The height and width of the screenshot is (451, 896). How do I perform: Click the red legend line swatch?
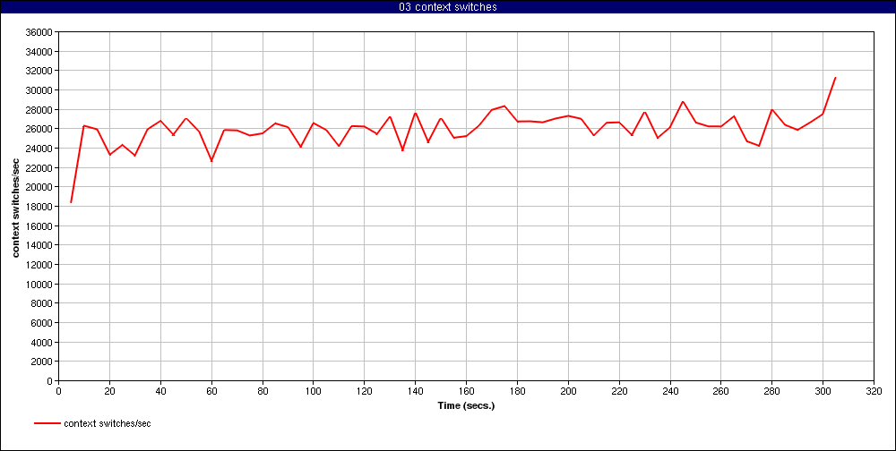[47, 423]
